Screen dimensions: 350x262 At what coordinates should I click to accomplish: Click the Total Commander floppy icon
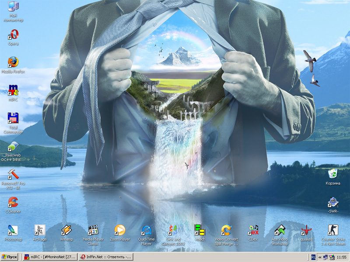pos(13,118)
